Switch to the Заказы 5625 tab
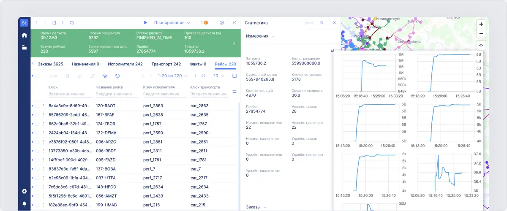This screenshot has width=507, height=211. pyautogui.click(x=50, y=64)
